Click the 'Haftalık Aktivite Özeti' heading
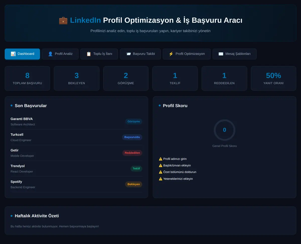Image resolution: width=301 pixels, height=244 pixels. point(37,216)
